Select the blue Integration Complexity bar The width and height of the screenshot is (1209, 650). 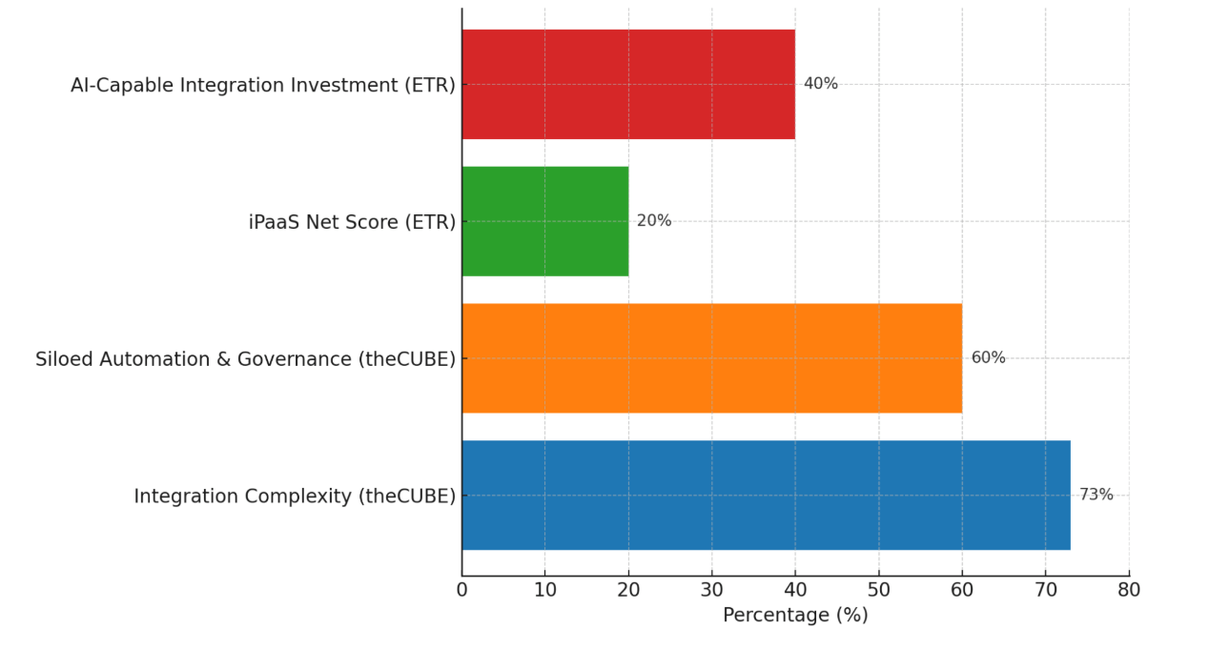[x=766, y=495]
